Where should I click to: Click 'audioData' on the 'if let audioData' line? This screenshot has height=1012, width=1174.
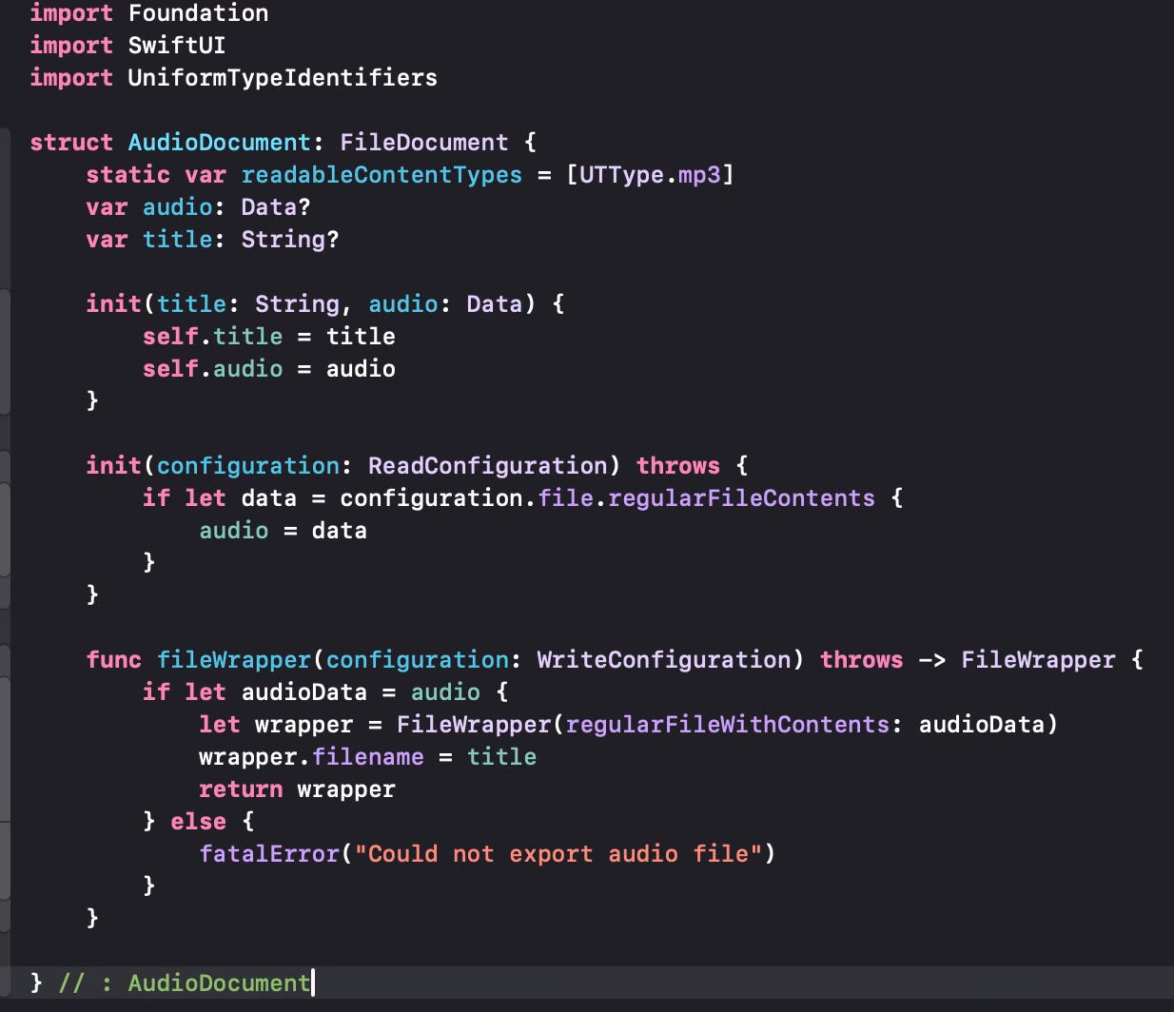pos(303,692)
